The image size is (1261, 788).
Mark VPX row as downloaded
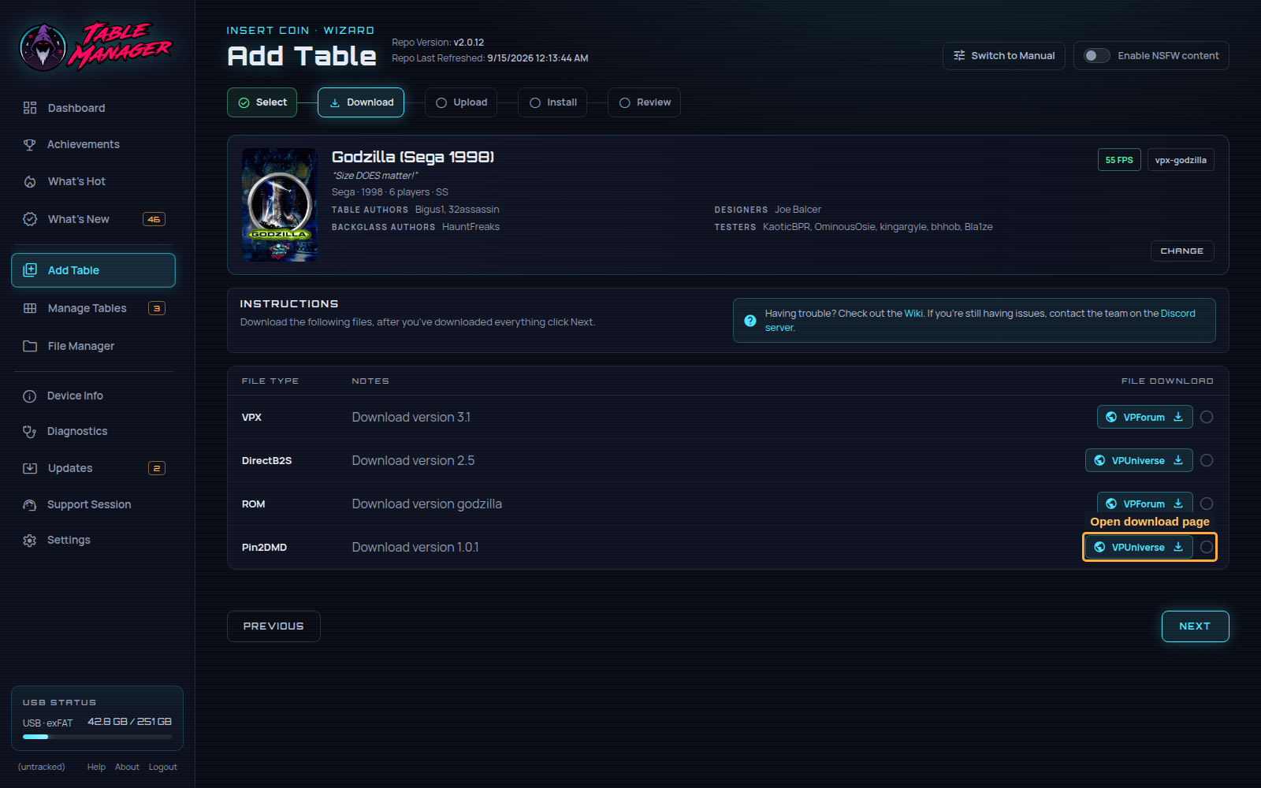(x=1207, y=417)
